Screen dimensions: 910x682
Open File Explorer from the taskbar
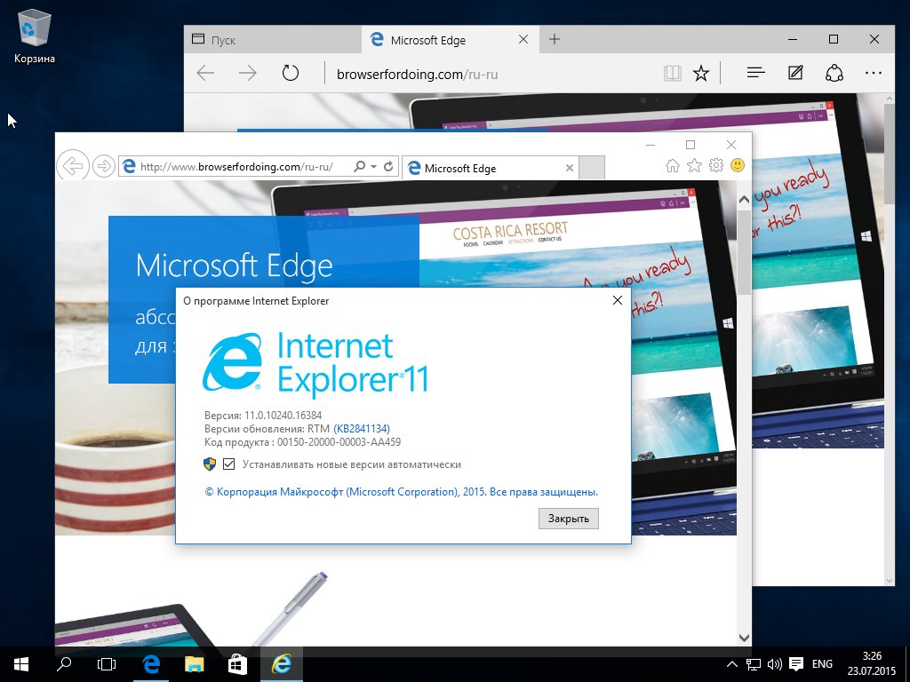tap(195, 664)
